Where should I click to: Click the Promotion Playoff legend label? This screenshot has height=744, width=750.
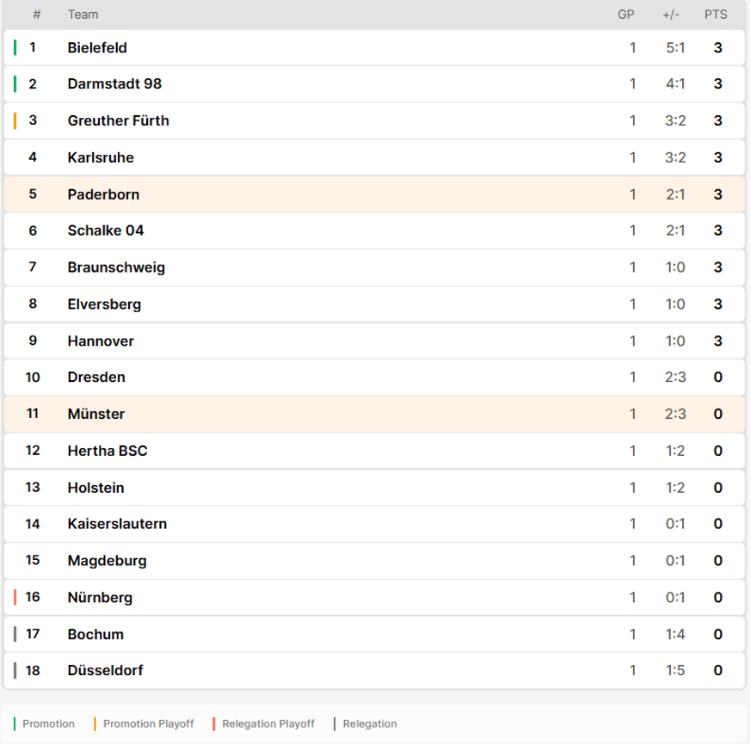pyautogui.click(x=148, y=724)
